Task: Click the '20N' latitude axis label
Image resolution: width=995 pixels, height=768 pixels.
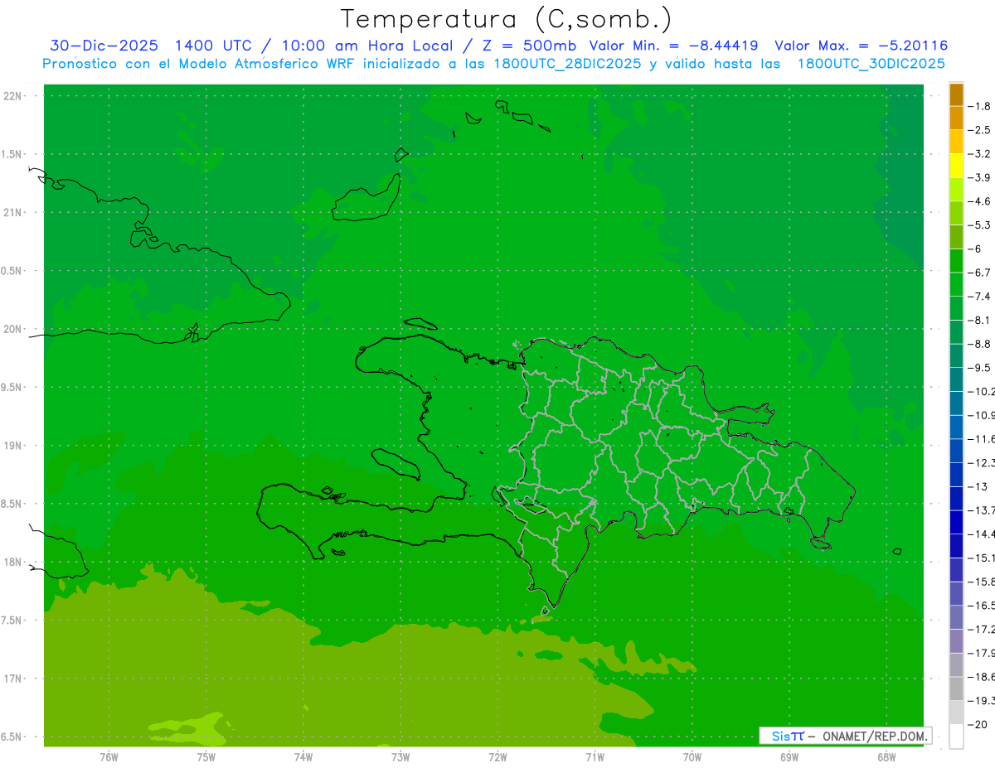Action: (13, 329)
